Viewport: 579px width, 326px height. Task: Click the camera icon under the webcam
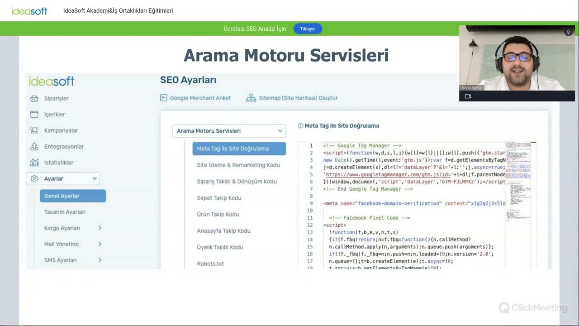click(x=468, y=96)
